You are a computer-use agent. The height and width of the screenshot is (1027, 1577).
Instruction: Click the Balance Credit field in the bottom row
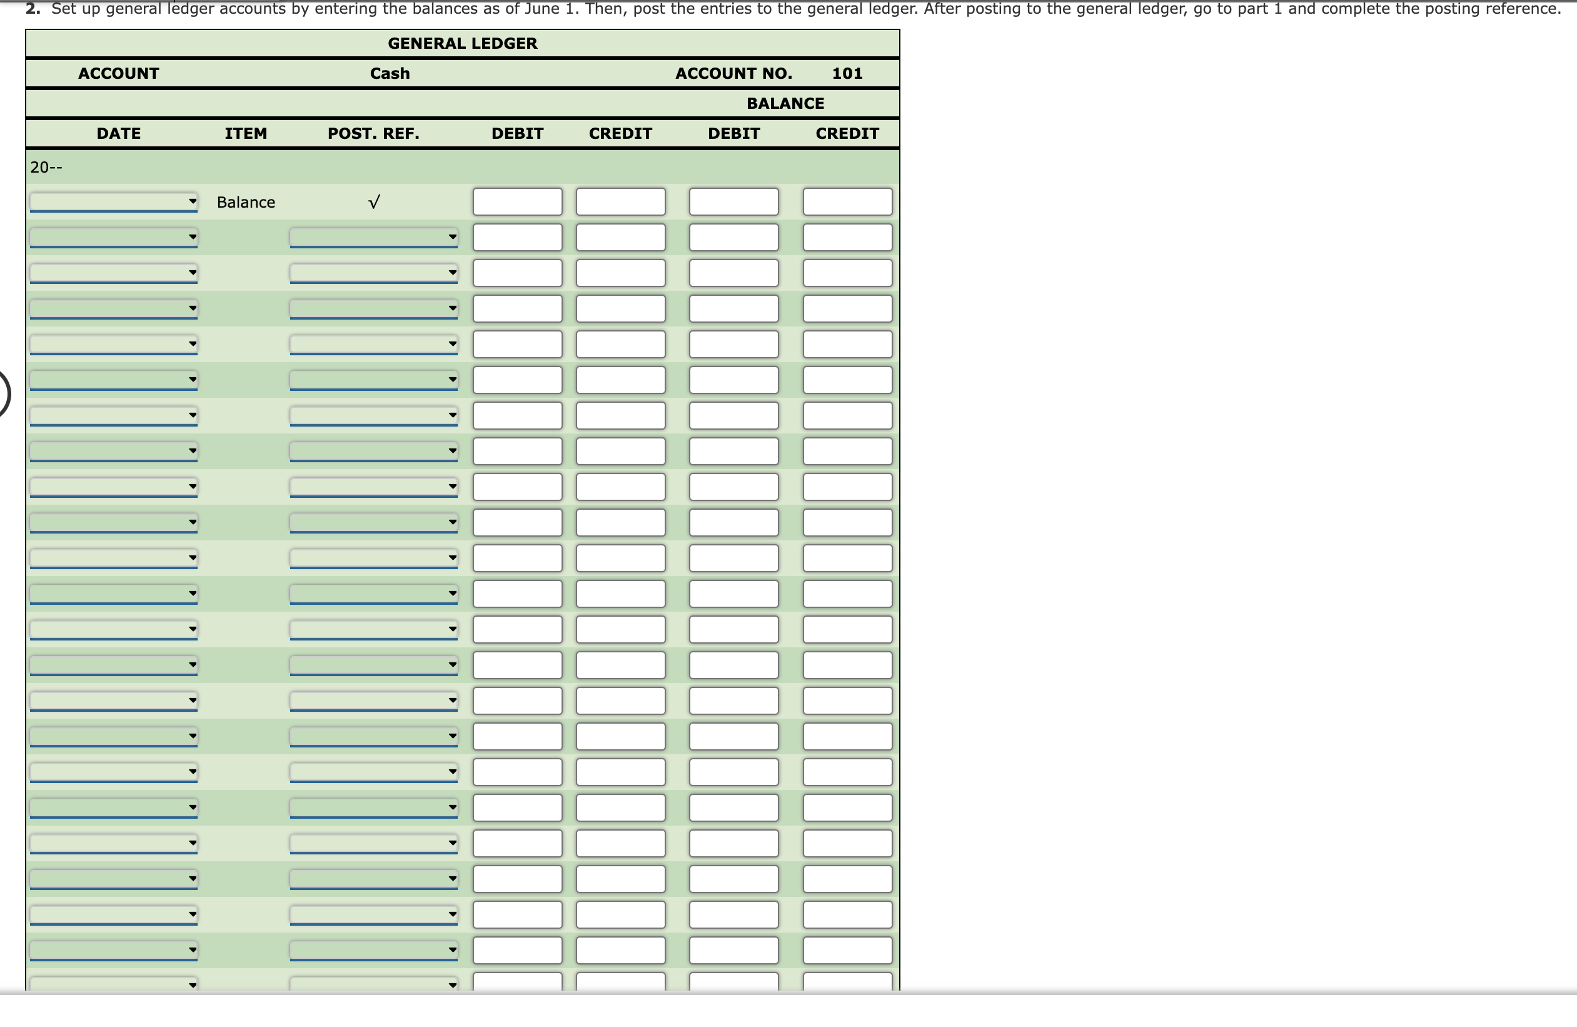pyautogui.click(x=847, y=985)
